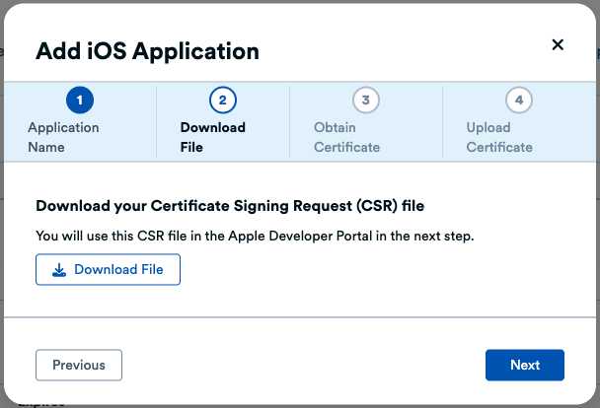The height and width of the screenshot is (408, 600).
Task: Select the step 2 circle indicator
Action: pyautogui.click(x=223, y=101)
